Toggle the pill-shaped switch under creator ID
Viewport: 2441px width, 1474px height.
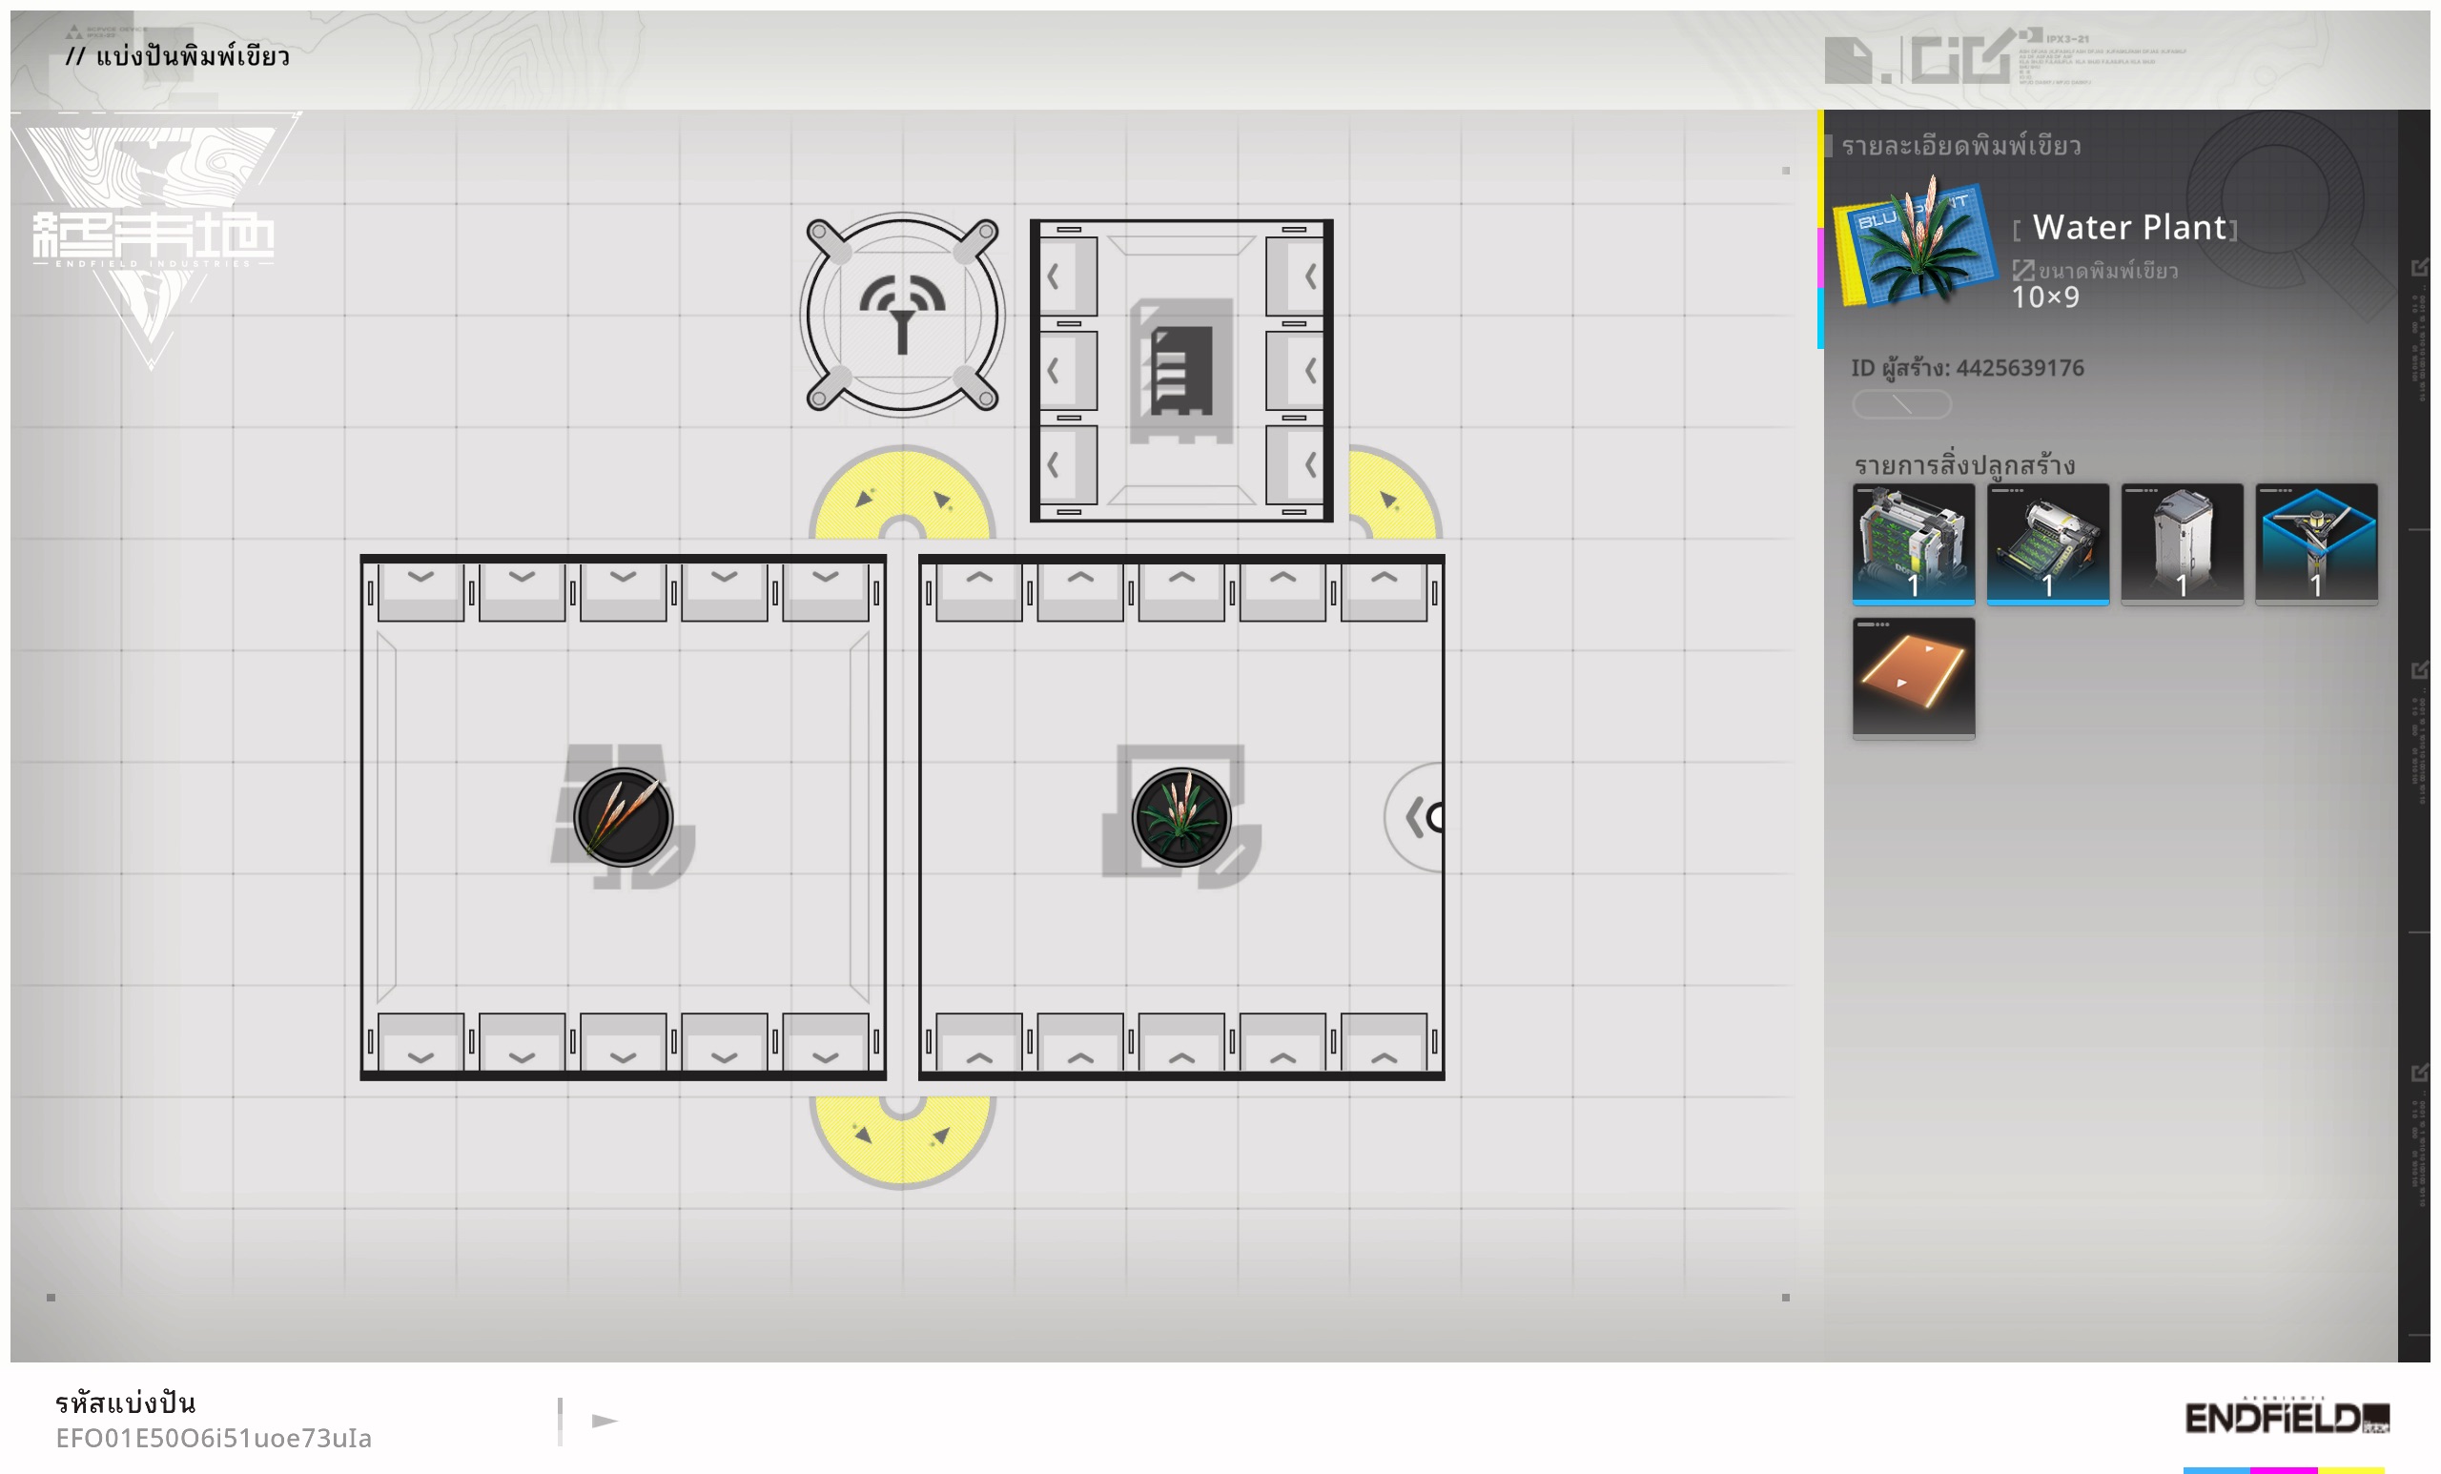tap(1901, 404)
